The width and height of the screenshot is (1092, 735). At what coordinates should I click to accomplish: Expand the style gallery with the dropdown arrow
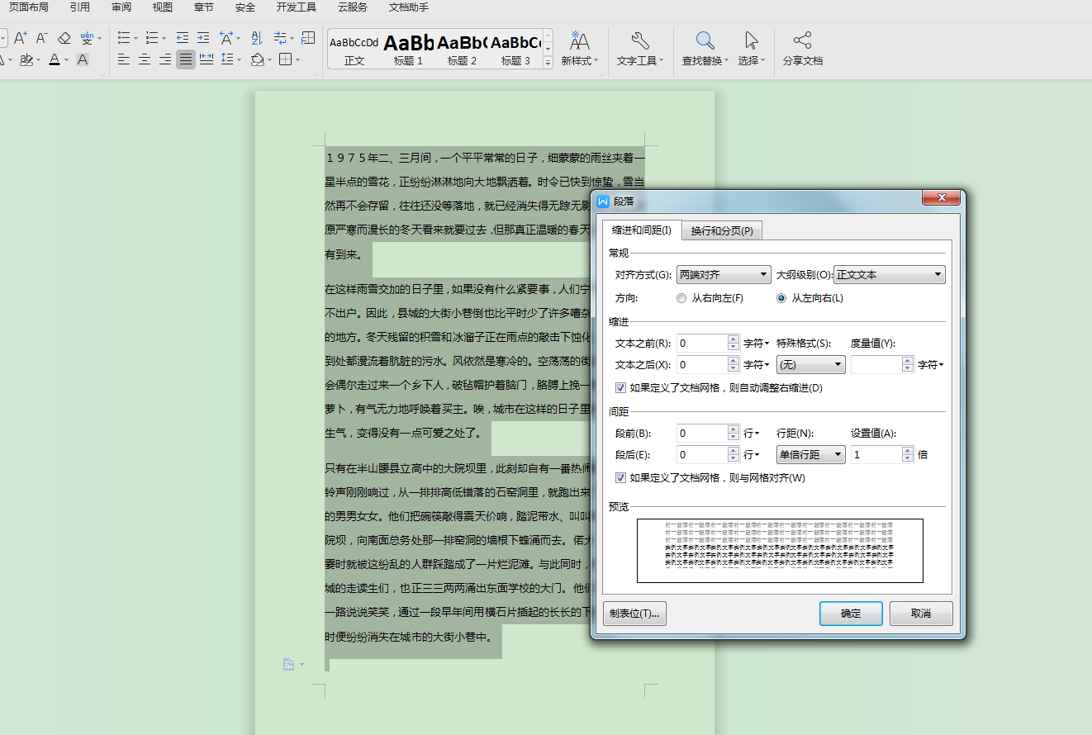pos(548,62)
